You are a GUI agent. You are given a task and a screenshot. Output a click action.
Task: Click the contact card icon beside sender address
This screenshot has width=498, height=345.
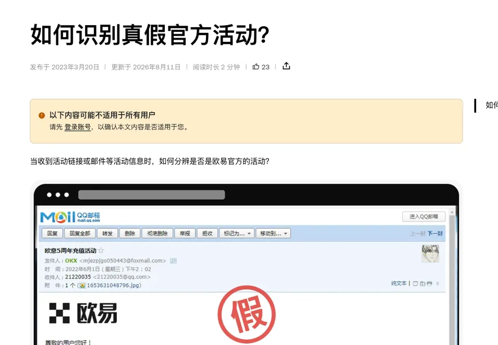pyautogui.click(x=173, y=261)
